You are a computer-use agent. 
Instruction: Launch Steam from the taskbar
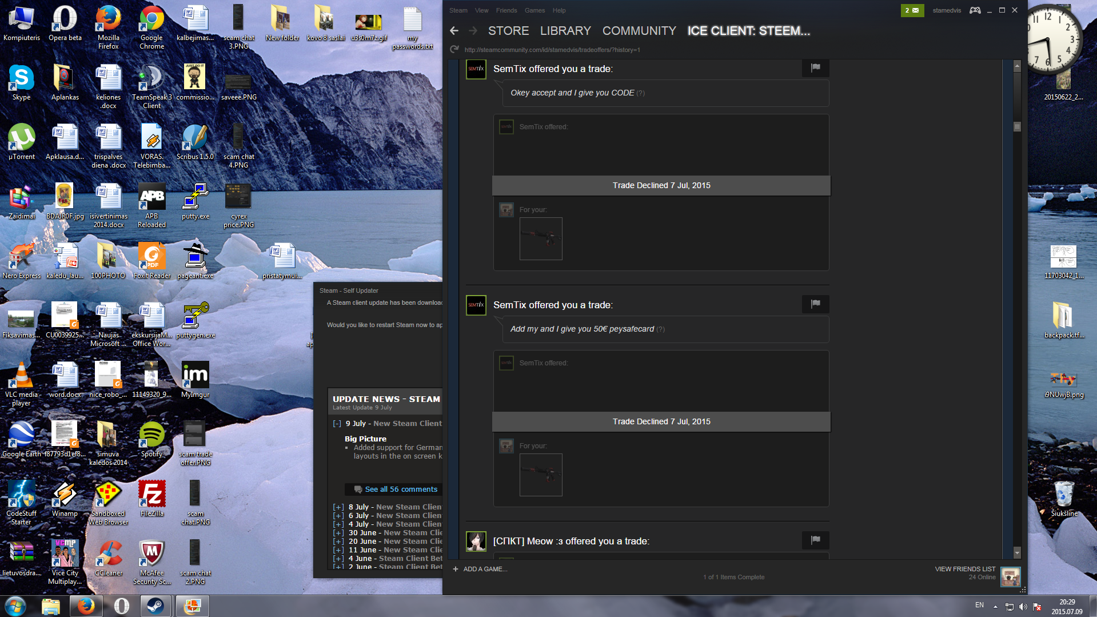155,606
